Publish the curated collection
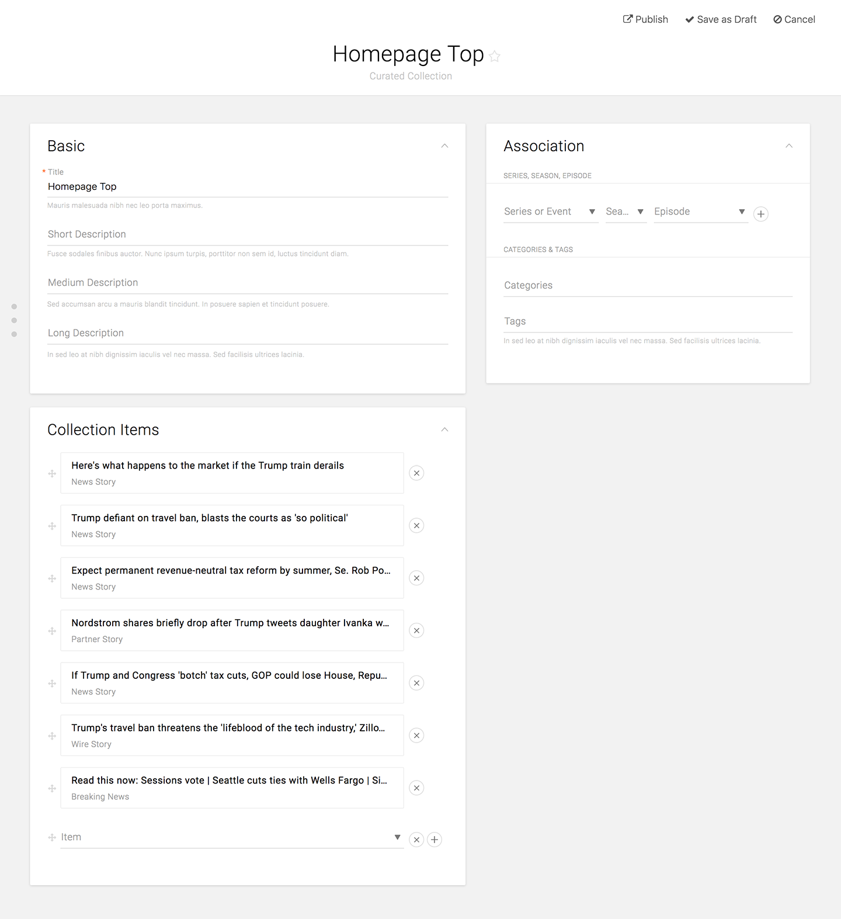 click(x=645, y=19)
